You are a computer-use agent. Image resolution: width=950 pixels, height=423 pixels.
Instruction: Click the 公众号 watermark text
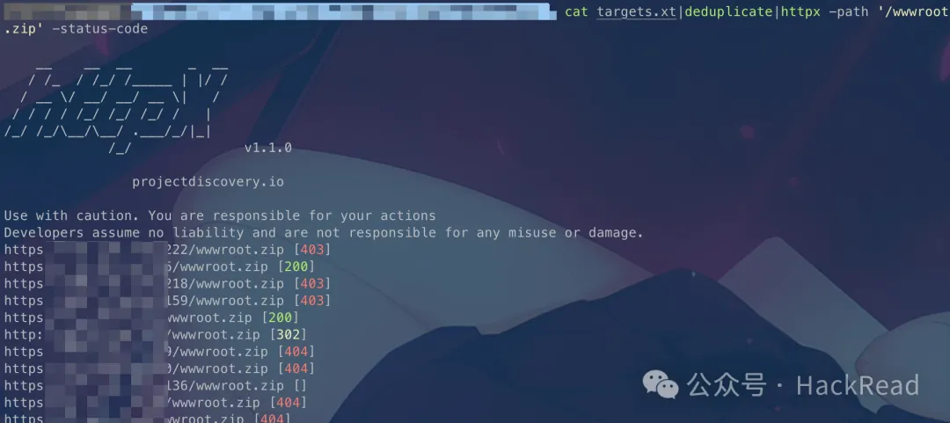(x=727, y=385)
